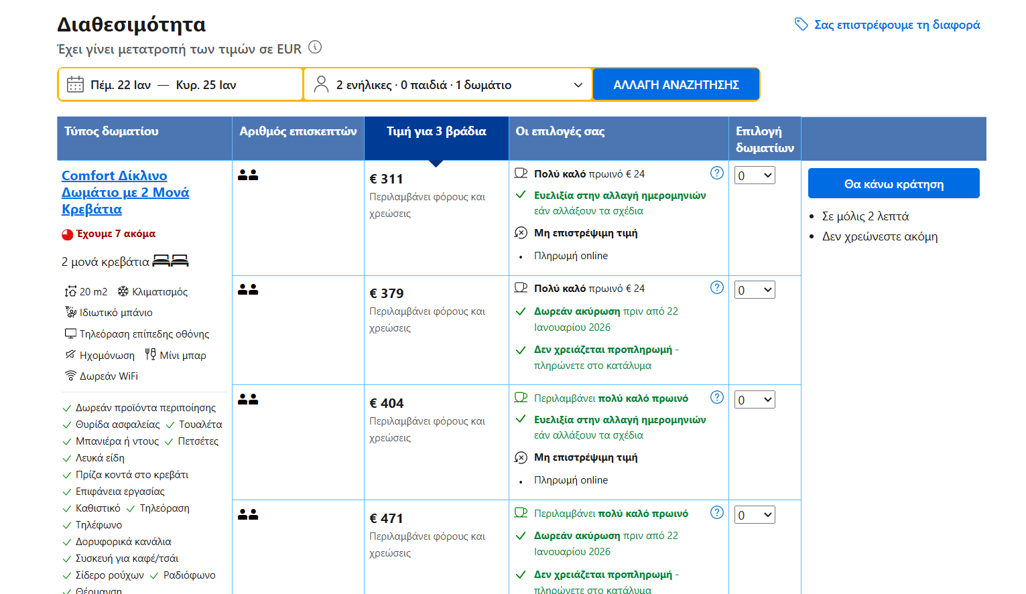Click the price tag icon for price match
Image resolution: width=1026 pixels, height=594 pixels.
click(x=801, y=25)
